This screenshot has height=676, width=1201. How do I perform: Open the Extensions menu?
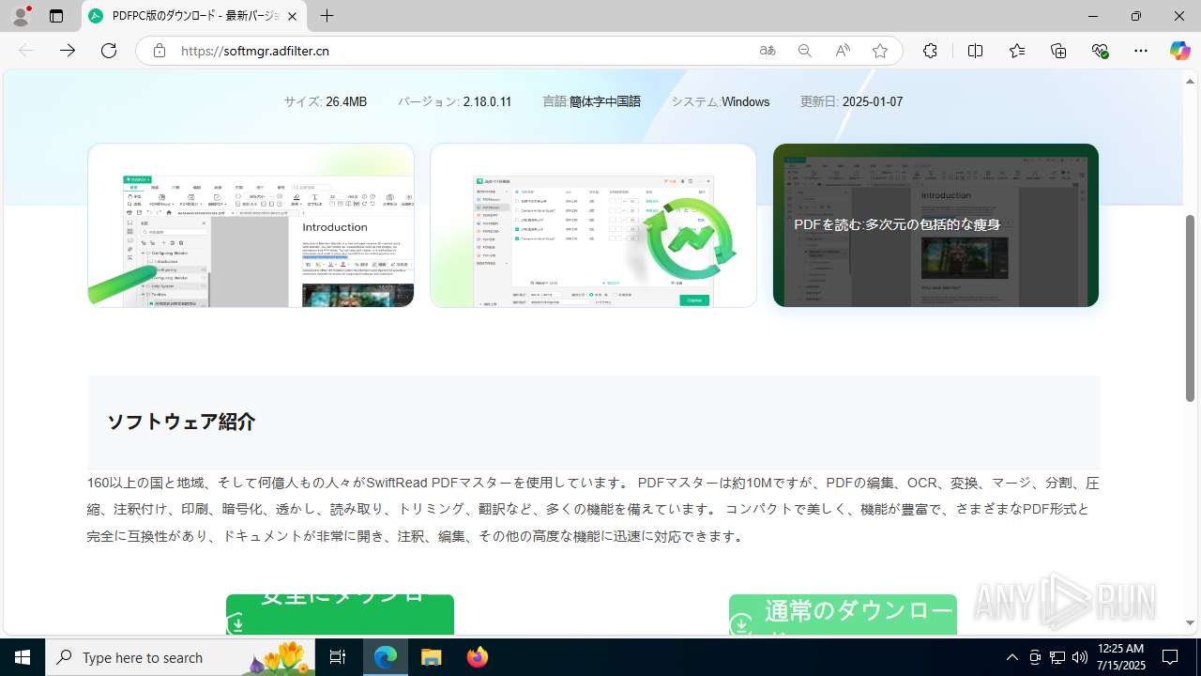point(930,51)
